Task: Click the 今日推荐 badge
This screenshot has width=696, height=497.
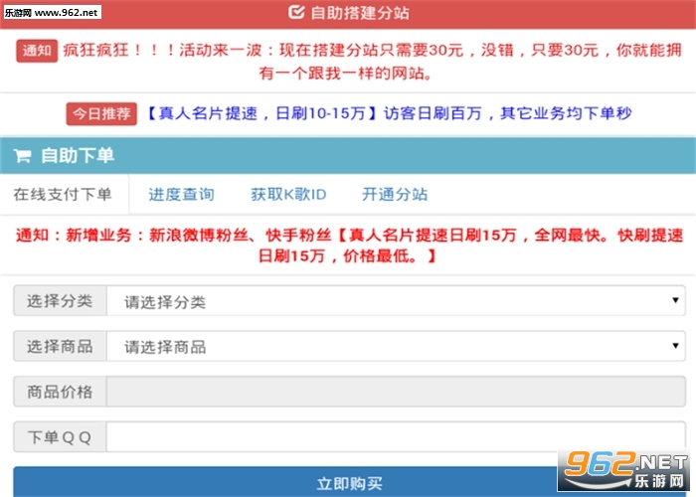Action: pos(101,114)
